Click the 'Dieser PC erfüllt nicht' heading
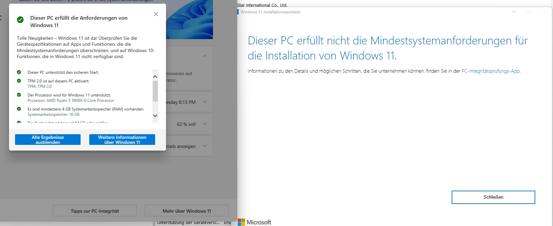553x226 pixels. [388, 48]
